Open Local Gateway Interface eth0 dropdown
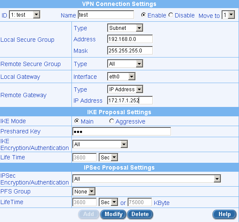This screenshot has width=239, height=222. click(x=121, y=76)
